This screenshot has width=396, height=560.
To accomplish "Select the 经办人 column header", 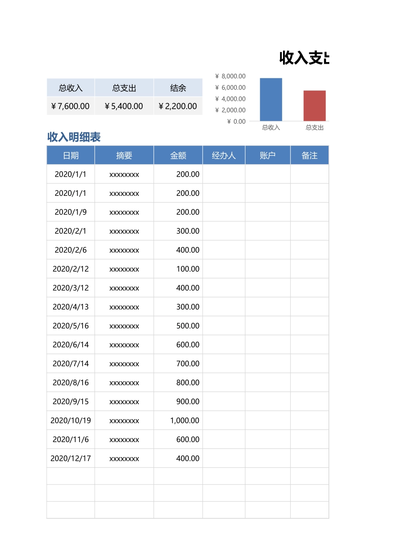I will pyautogui.click(x=223, y=155).
